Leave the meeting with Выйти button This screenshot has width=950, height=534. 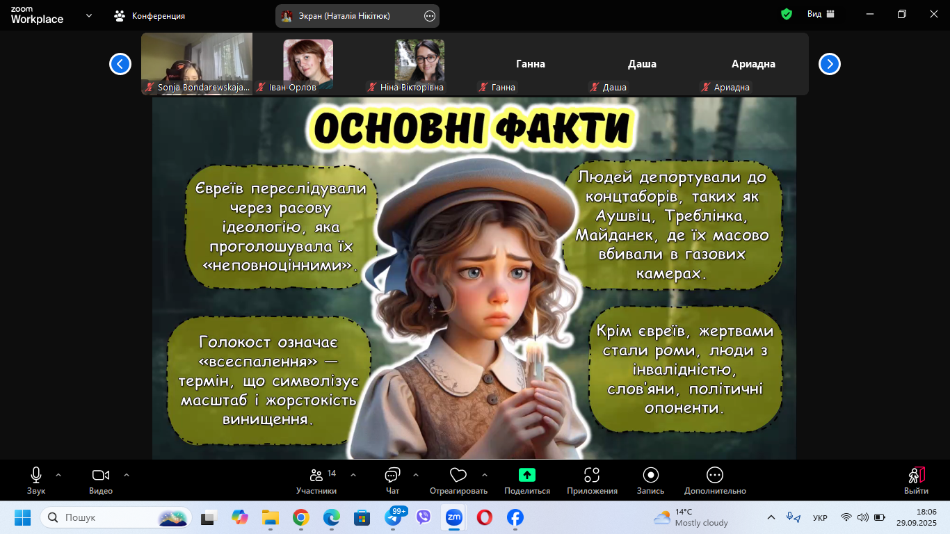[916, 480]
